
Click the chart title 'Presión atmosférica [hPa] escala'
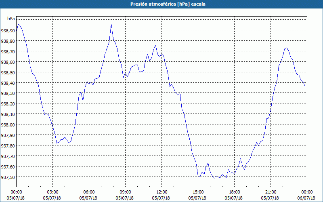pos(168,4)
